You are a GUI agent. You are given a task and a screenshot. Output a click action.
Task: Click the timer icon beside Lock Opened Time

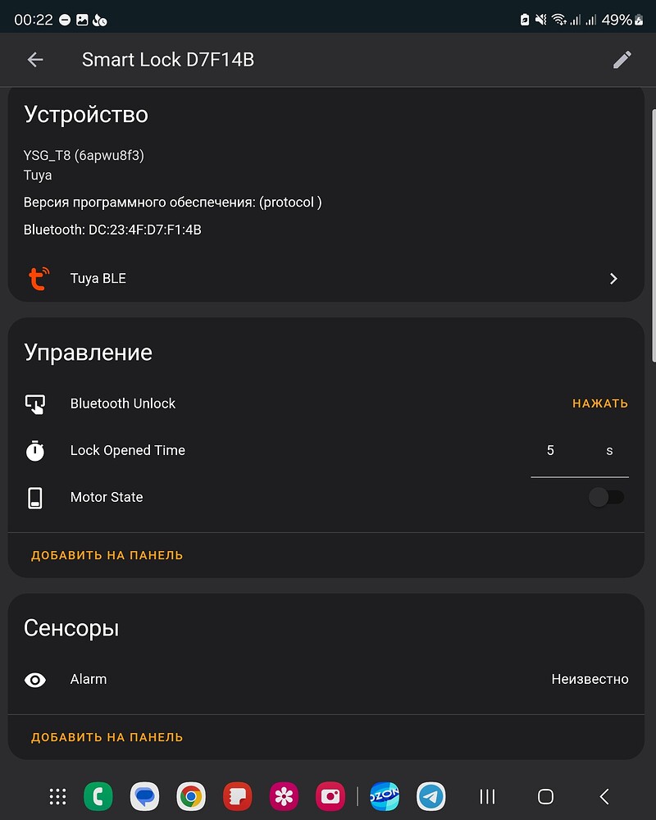point(36,450)
